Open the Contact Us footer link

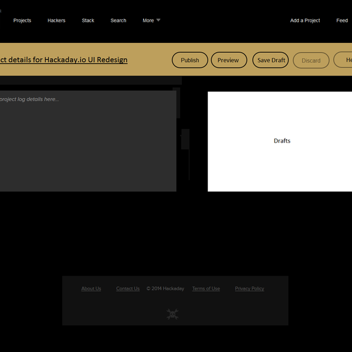[x=128, y=289]
